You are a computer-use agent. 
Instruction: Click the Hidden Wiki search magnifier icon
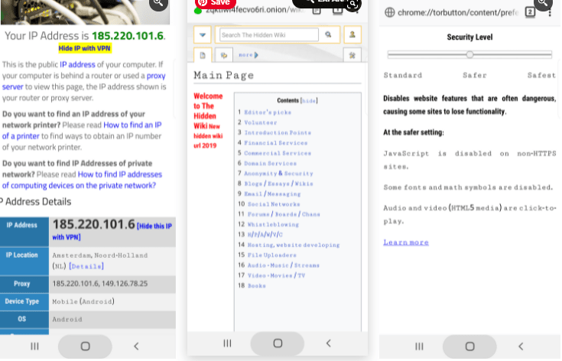click(x=328, y=34)
